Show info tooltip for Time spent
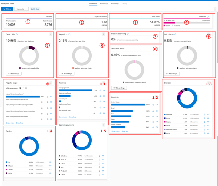Screen dimensions: 218x186 (208, 17)
